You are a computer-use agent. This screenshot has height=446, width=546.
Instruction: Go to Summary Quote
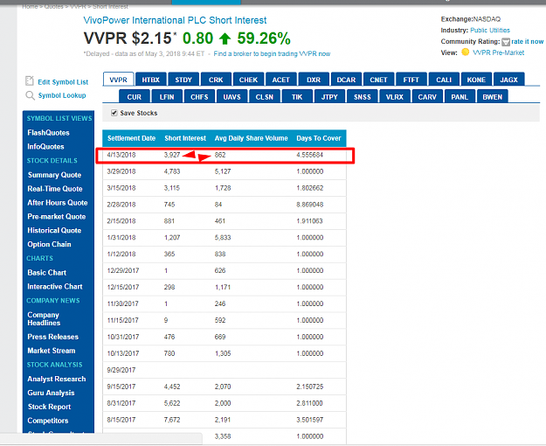[54, 175]
